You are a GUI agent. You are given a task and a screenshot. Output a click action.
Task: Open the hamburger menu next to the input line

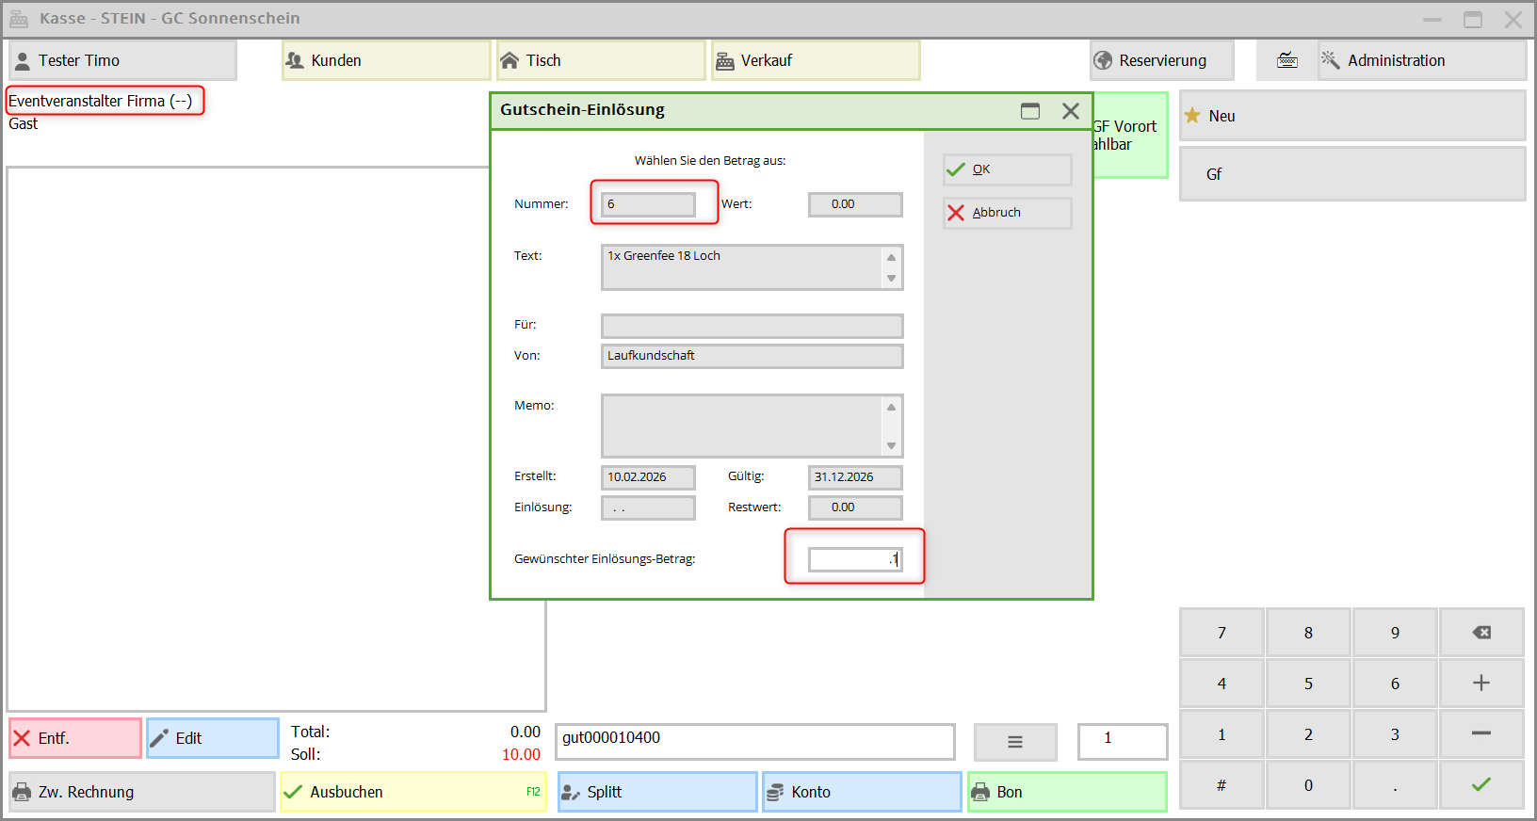pyautogui.click(x=1014, y=742)
